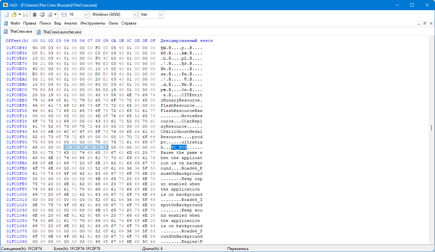Click the Перезапись mode in status bar
The image size is (435, 252).
coord(239,249)
